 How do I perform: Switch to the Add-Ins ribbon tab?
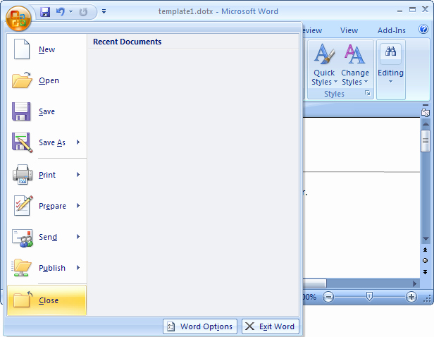tap(392, 30)
